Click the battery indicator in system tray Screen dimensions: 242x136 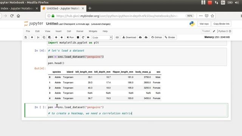(230, 3)
